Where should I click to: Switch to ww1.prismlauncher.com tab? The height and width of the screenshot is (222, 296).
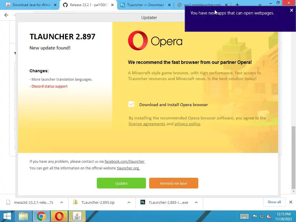202,5
